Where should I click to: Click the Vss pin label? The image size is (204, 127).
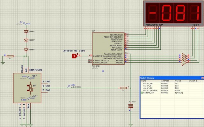(28, 106)
